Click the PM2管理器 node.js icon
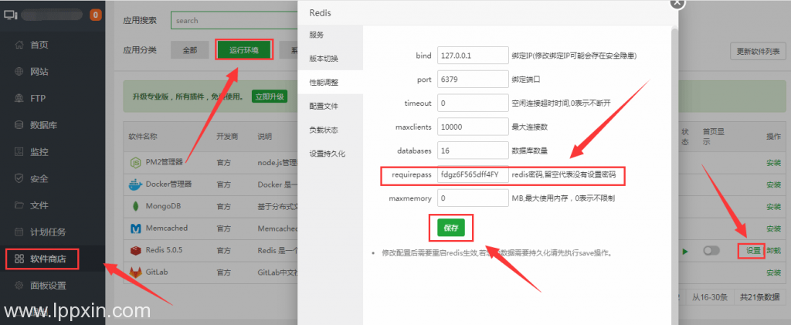The height and width of the screenshot is (325, 791). pyautogui.click(x=135, y=162)
